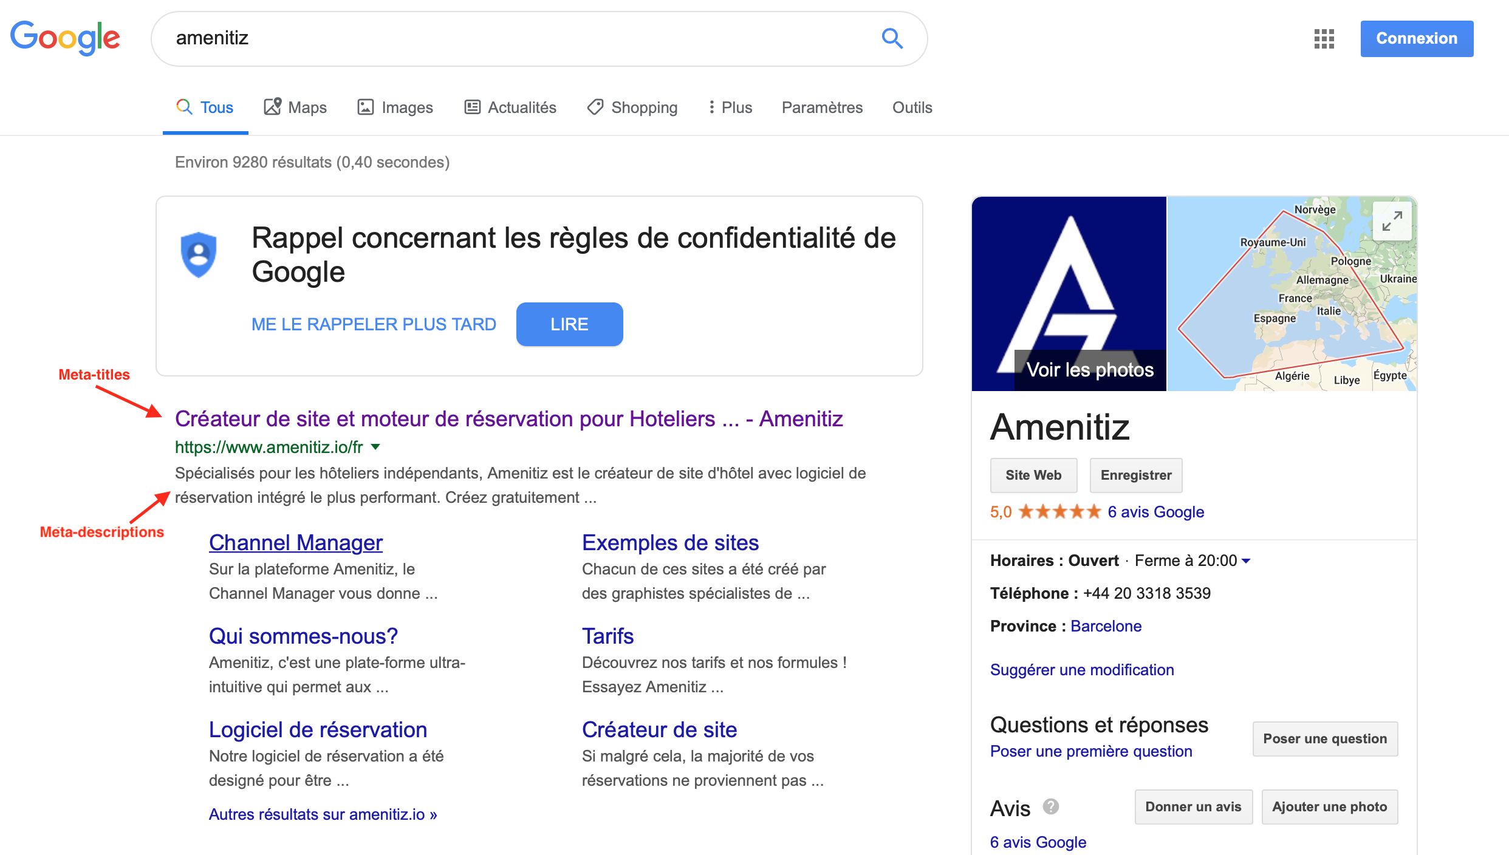Click the Environ 9280 résultats text
The image size is (1509, 855).
click(x=312, y=162)
